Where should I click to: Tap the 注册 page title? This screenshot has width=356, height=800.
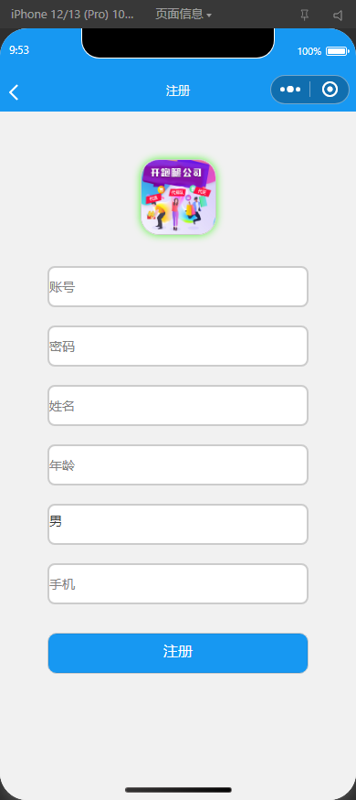(178, 91)
